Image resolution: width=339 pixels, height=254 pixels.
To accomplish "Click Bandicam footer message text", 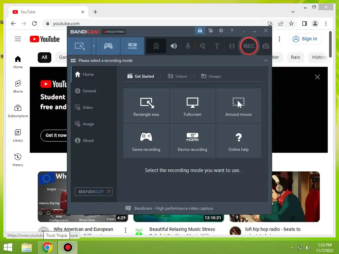I will pyautogui.click(x=174, y=208).
